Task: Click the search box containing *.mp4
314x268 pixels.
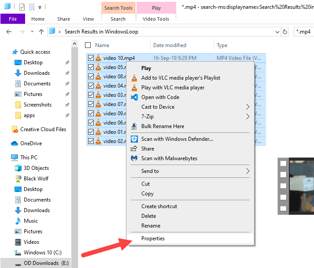Action: click(x=304, y=32)
